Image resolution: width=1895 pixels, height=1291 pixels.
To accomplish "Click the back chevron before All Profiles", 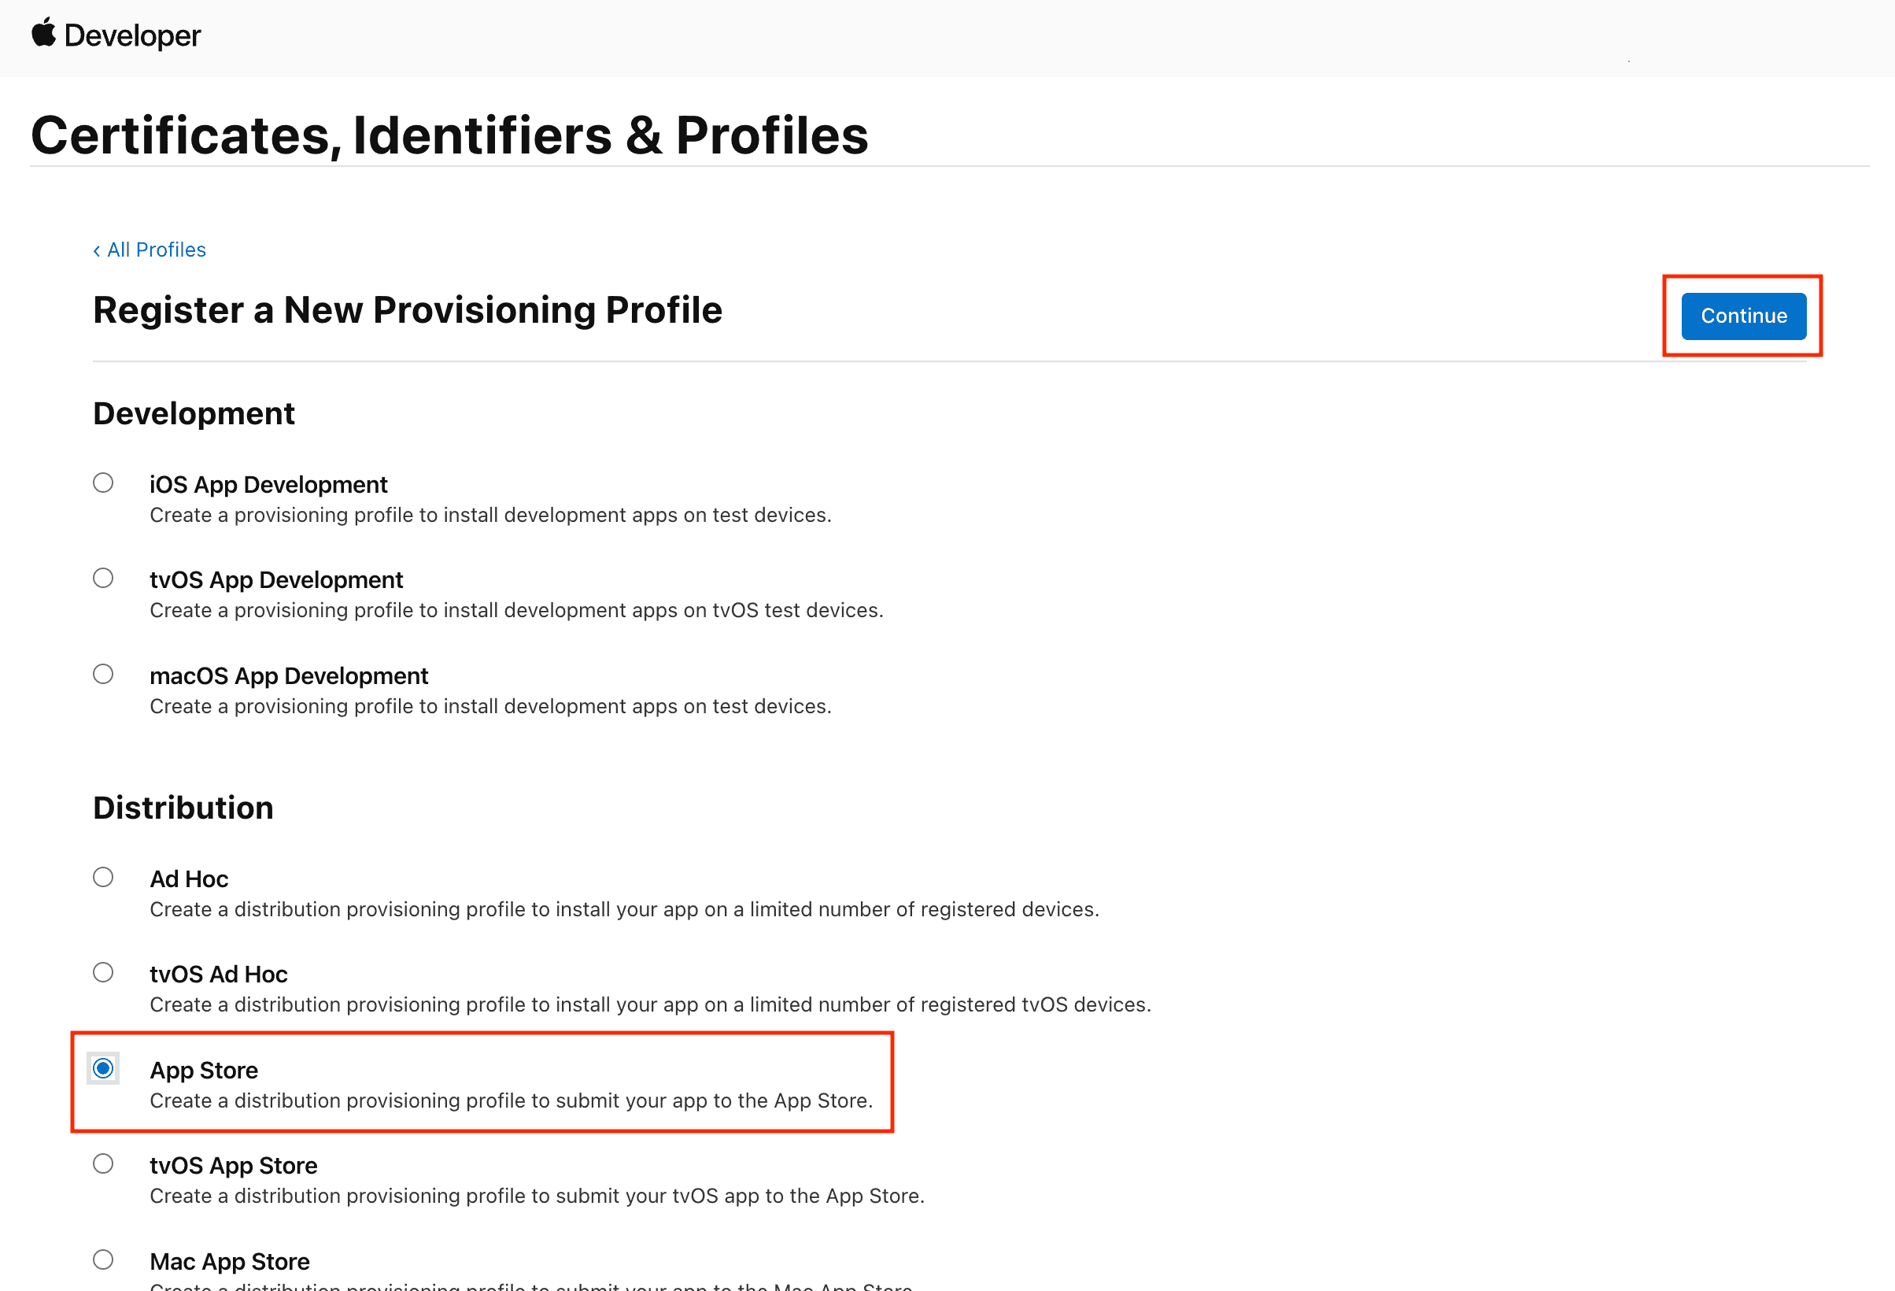I will tap(97, 250).
